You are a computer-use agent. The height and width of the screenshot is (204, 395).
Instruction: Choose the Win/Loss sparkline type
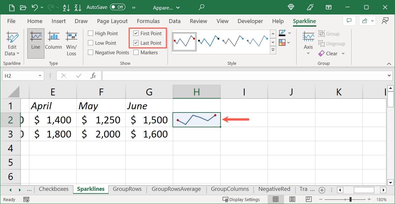pyautogui.click(x=71, y=43)
